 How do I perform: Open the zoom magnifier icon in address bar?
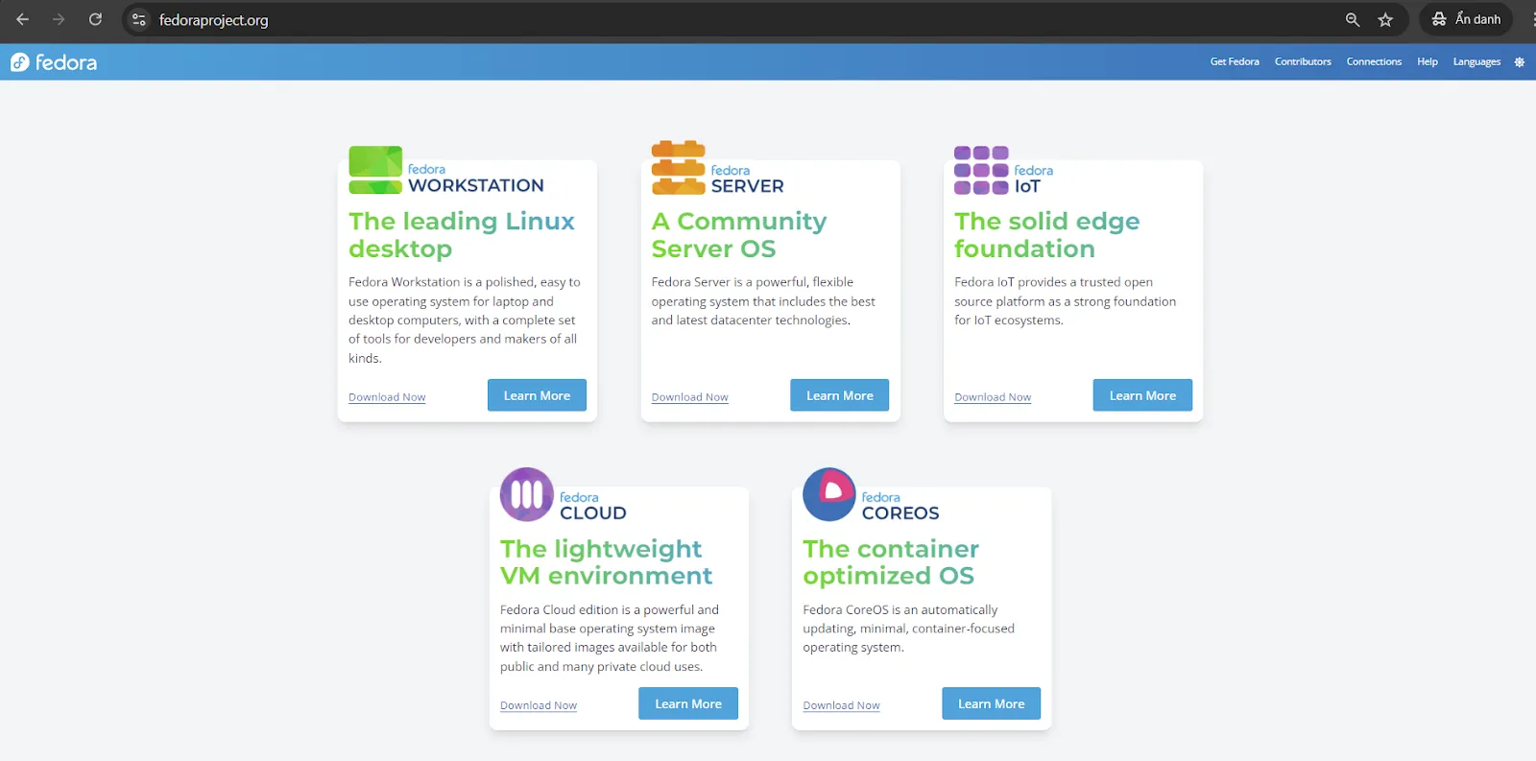[x=1353, y=19]
